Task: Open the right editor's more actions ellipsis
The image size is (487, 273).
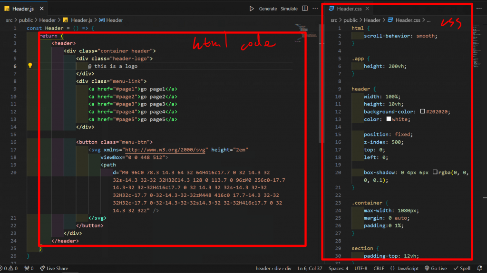Action: click(x=479, y=9)
